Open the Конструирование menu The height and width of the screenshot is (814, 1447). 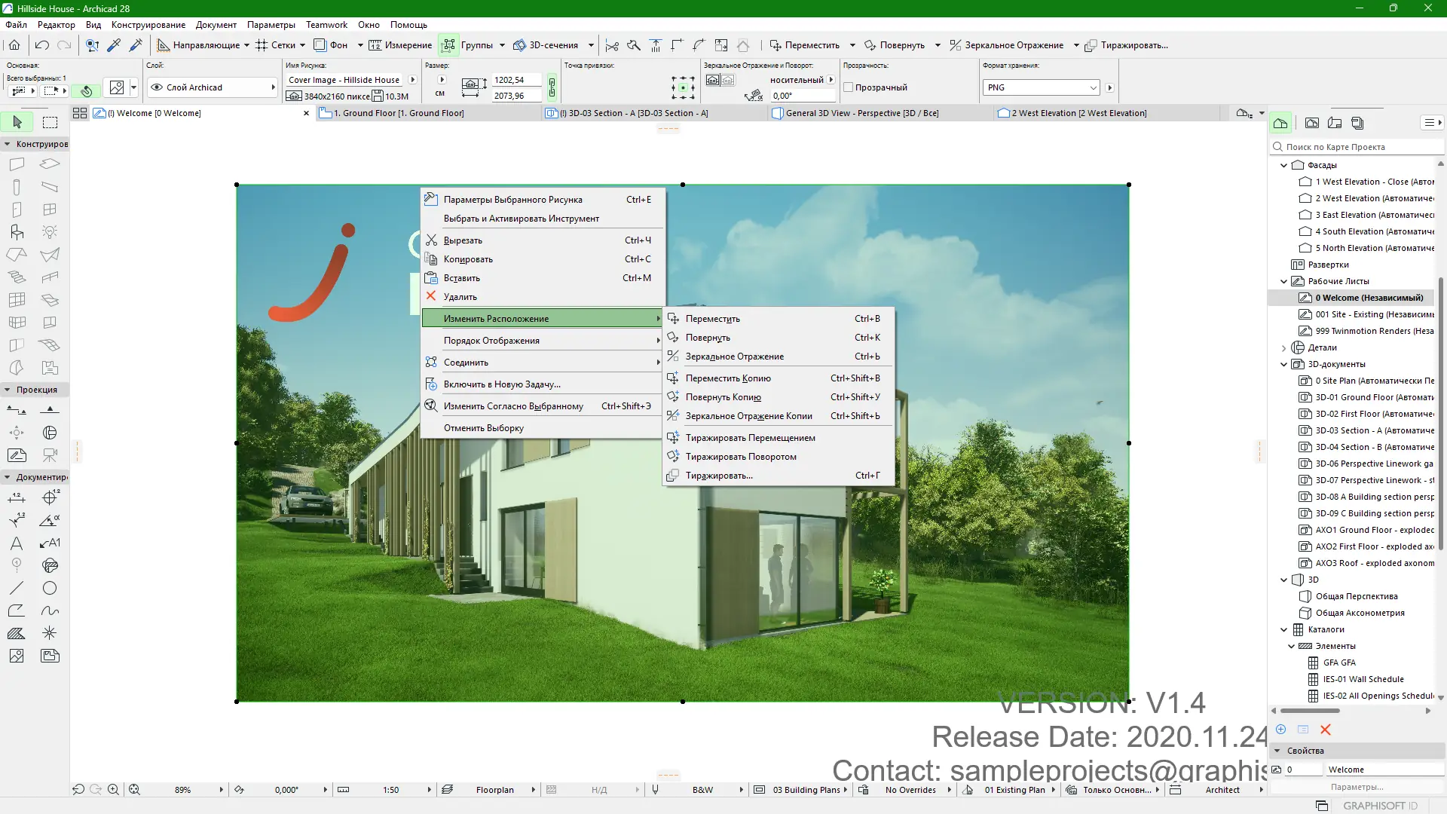tap(148, 25)
